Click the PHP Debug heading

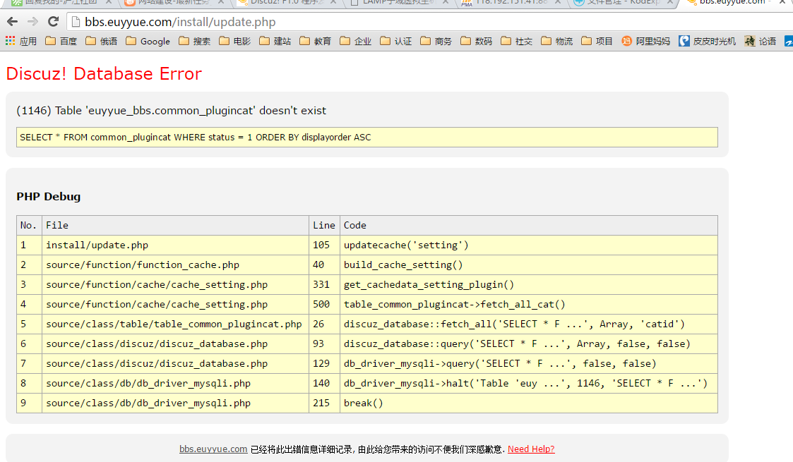pyautogui.click(x=49, y=196)
